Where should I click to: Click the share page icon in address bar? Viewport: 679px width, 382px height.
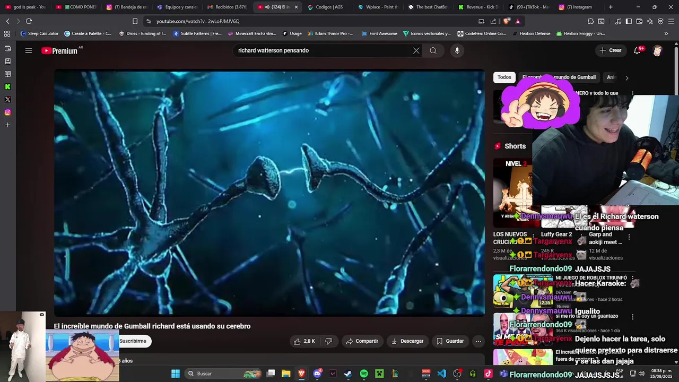tap(493, 21)
